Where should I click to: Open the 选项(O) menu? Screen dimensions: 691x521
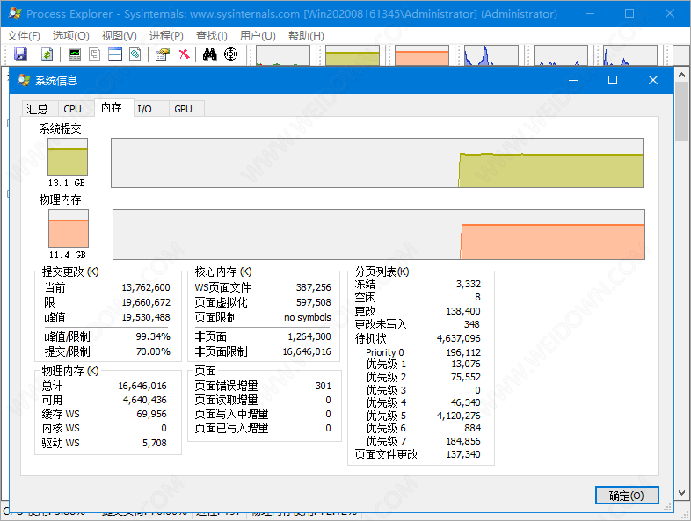[70, 36]
